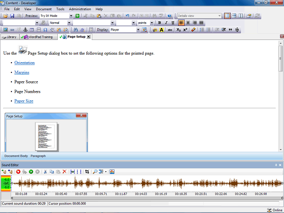Image resolution: width=284 pixels, height=213 pixels.
Task: Click the bulleted list icon
Action: 209,30
